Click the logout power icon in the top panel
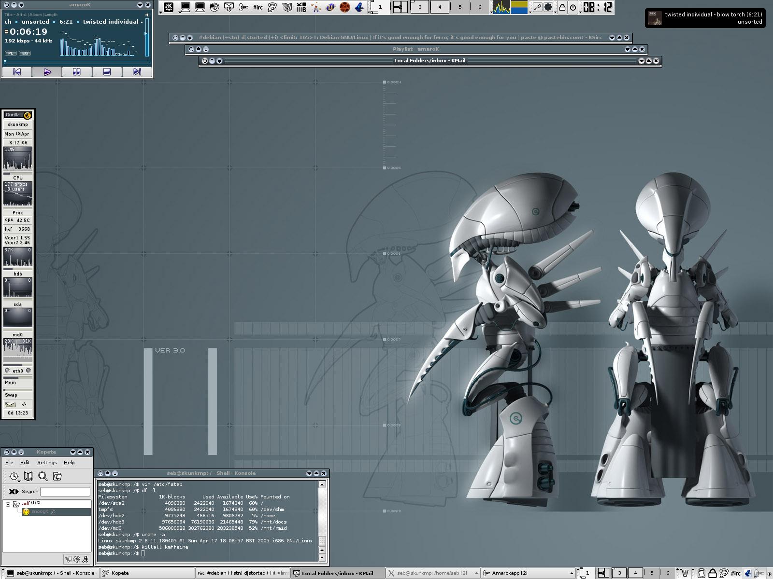 pyautogui.click(x=573, y=7)
